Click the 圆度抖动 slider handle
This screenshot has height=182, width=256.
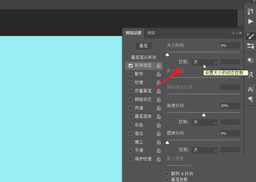[x=167, y=143]
